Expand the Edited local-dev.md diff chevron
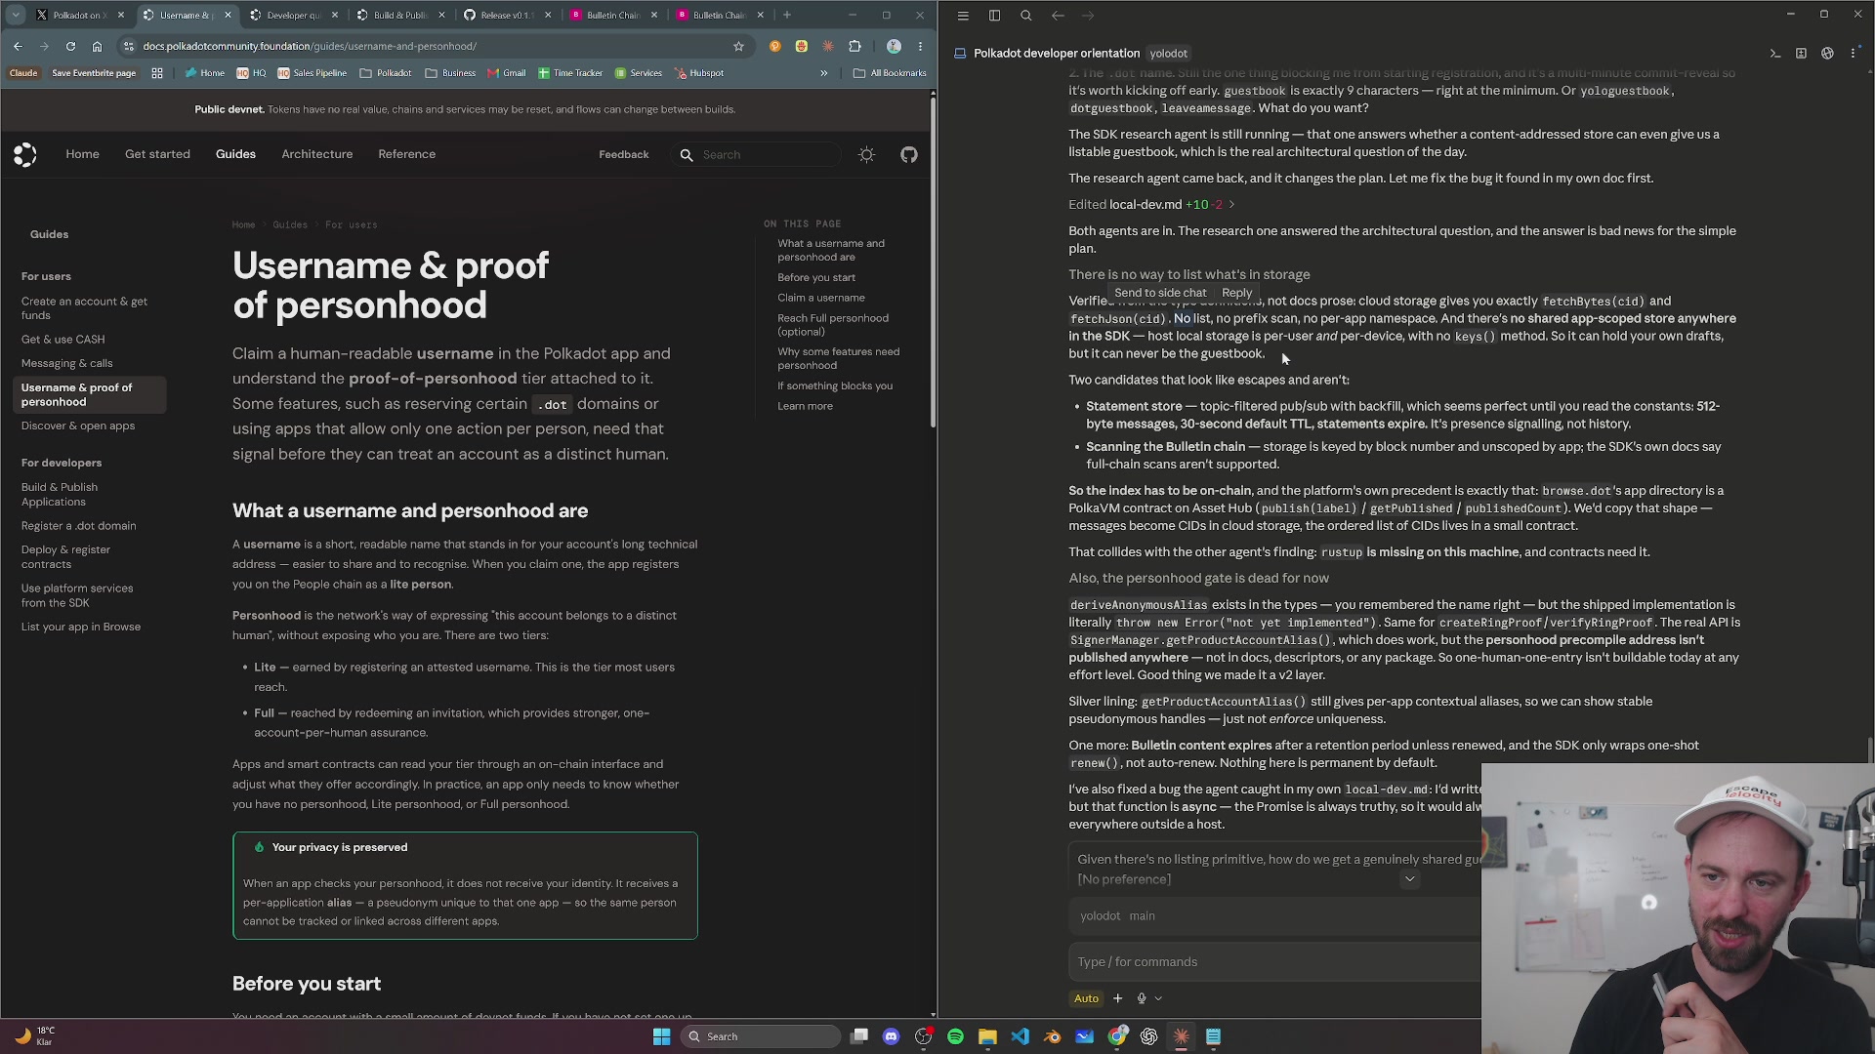This screenshot has height=1054, width=1875. click(1231, 205)
